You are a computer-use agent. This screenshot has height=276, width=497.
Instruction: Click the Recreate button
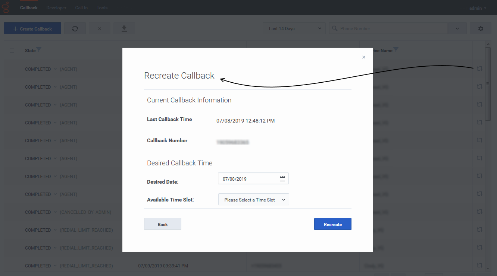(332, 224)
